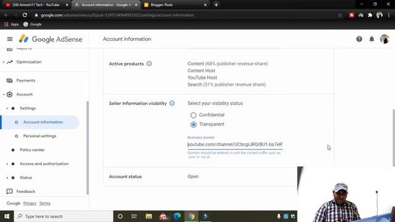395x222 pixels.
Task: Switch to Chrome on taskbar
Action: [x=191, y=216]
